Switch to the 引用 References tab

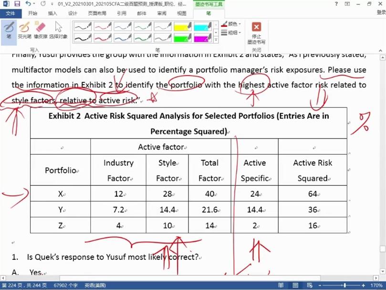point(122,13)
